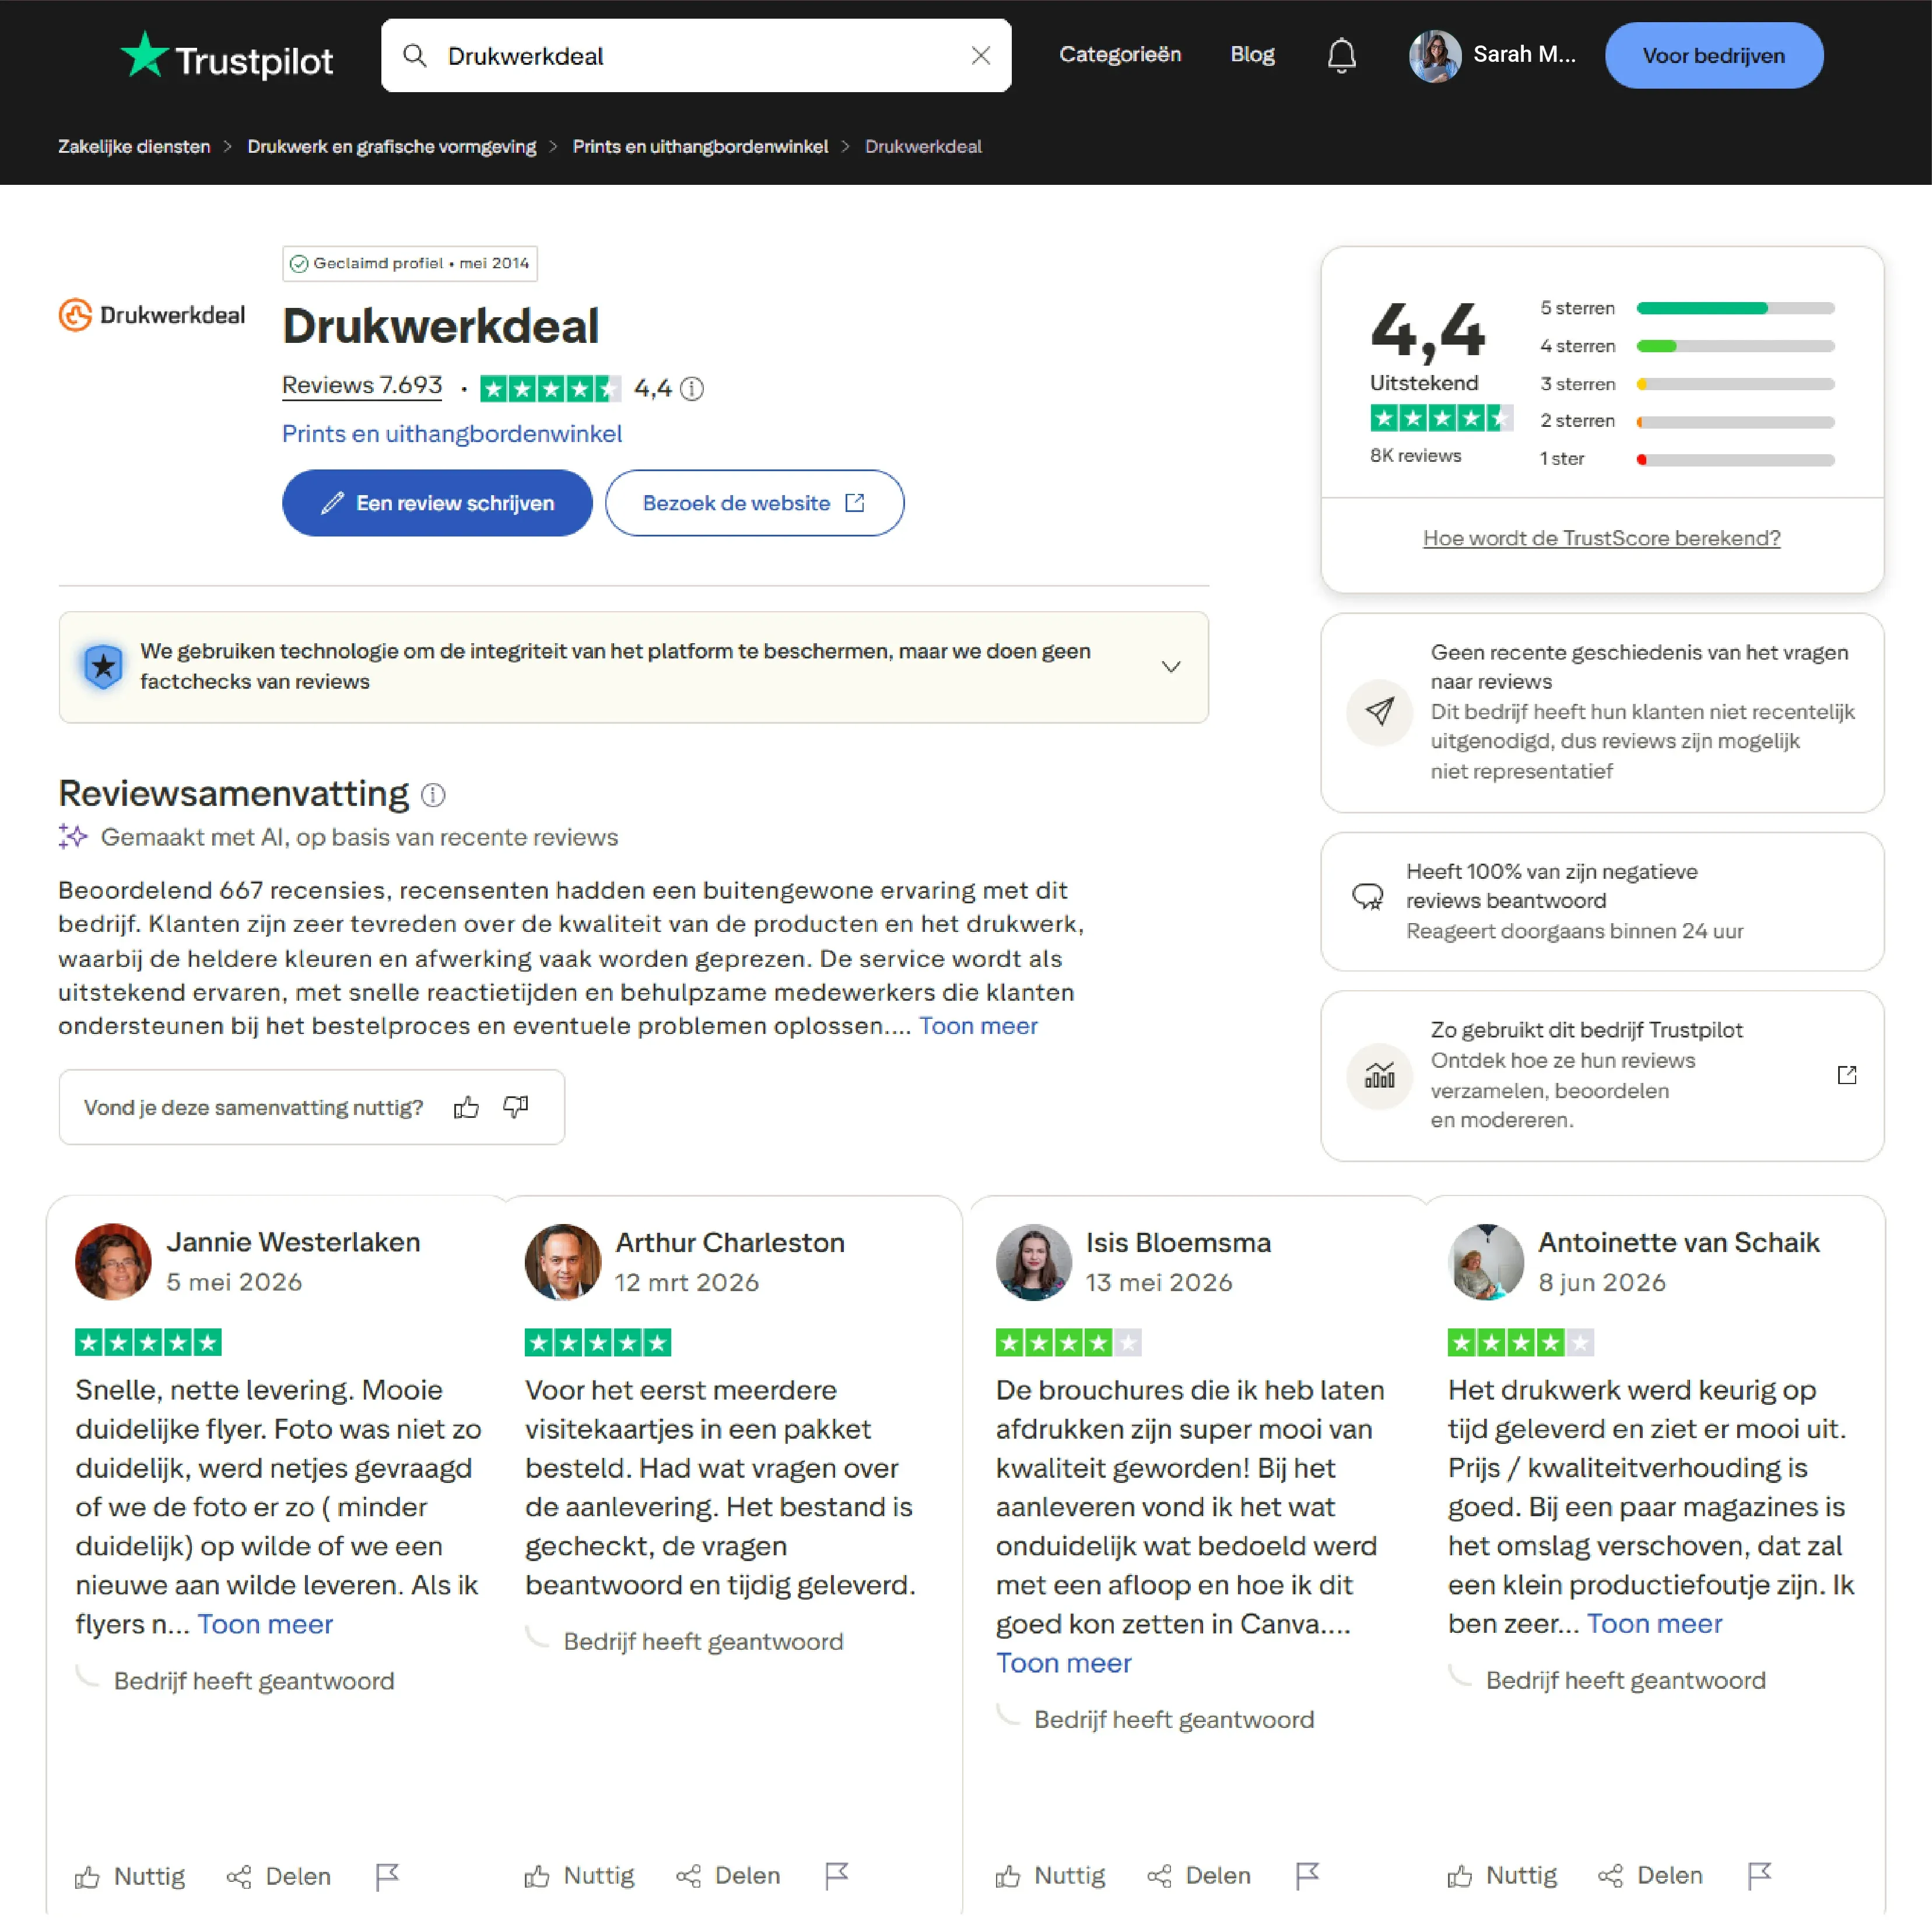Click the Reviewsamenvatting info icon
This screenshot has width=1932, height=1932.
pyautogui.click(x=433, y=795)
